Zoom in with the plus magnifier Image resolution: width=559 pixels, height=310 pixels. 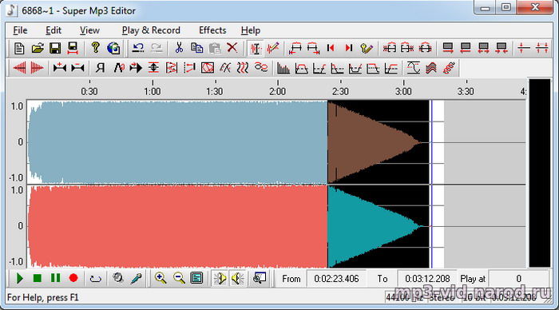click(161, 278)
